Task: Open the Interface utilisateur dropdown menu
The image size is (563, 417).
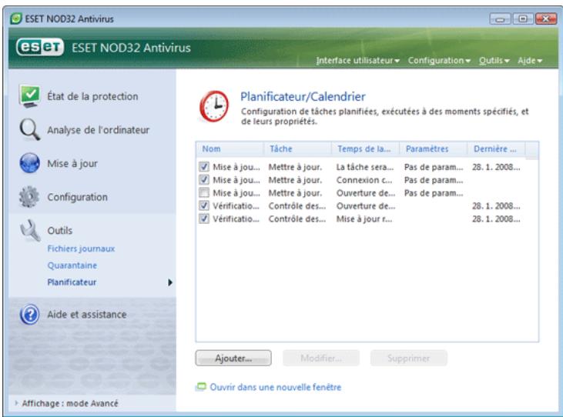Action: point(357,61)
